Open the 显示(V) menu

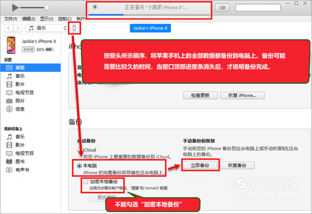pos(47,19)
